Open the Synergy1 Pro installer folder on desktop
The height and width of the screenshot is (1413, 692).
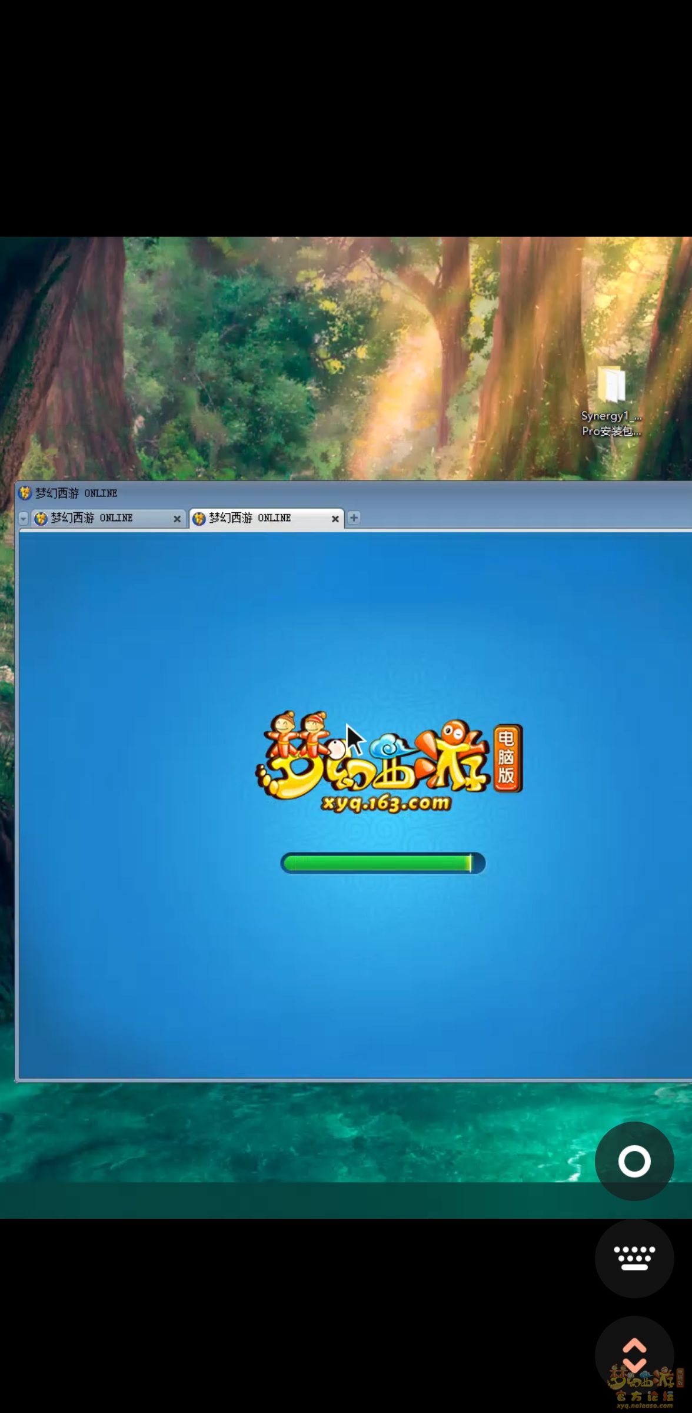click(611, 400)
